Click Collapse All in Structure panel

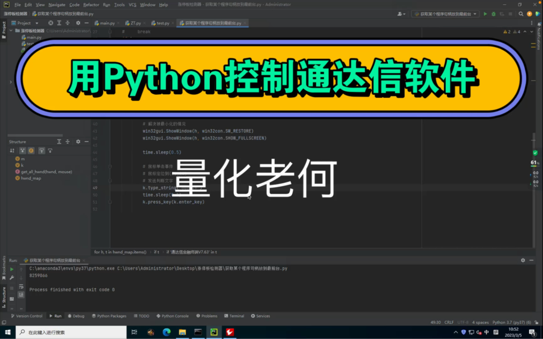[x=68, y=142]
